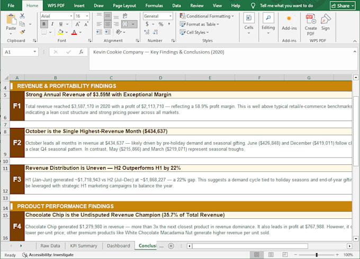Switch to the Insert ribbon tab

(79, 5)
